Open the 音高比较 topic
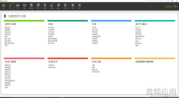179x98 pixels. point(7,65)
